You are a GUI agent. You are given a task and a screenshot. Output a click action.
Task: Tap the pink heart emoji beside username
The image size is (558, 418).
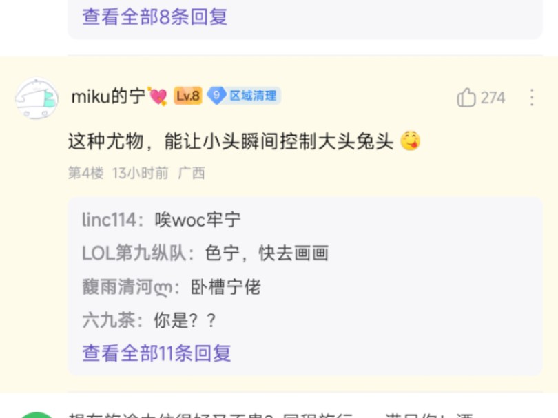[x=157, y=96]
